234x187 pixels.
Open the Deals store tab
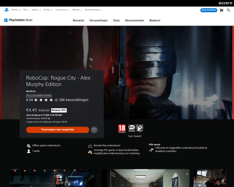[116, 21]
